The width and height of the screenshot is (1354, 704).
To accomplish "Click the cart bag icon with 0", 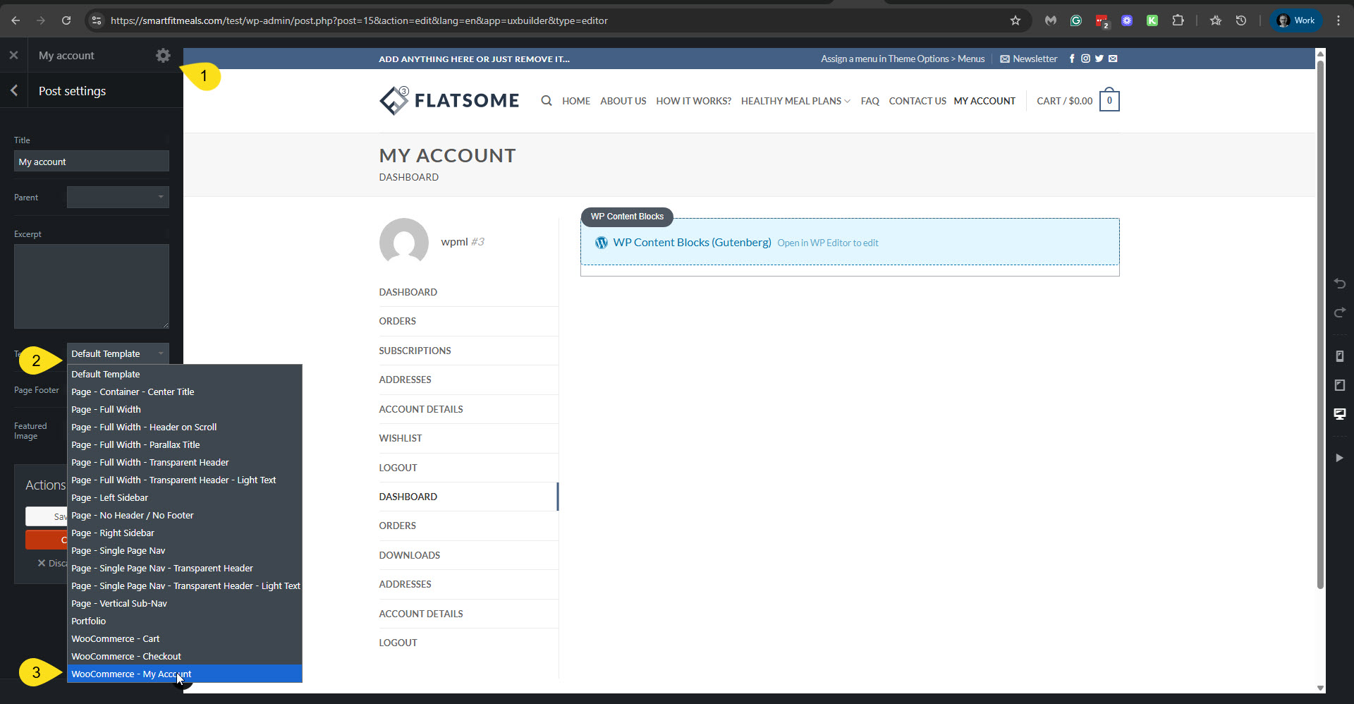I will 1109,100.
